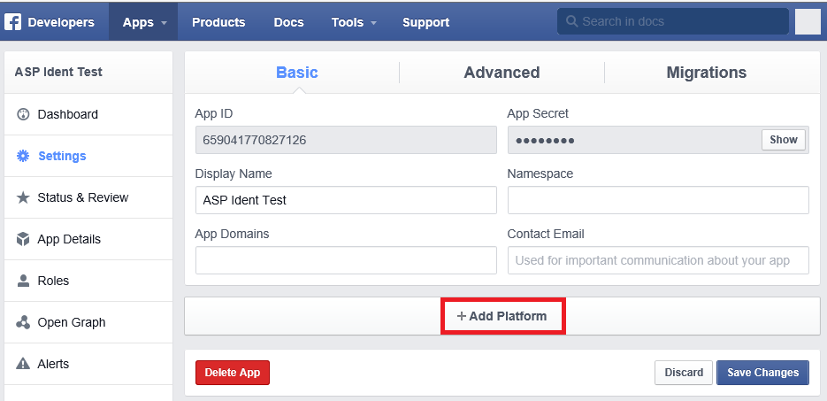This screenshot has width=827, height=401.
Task: Click the Alerts warning triangle icon
Action: pyautogui.click(x=23, y=364)
